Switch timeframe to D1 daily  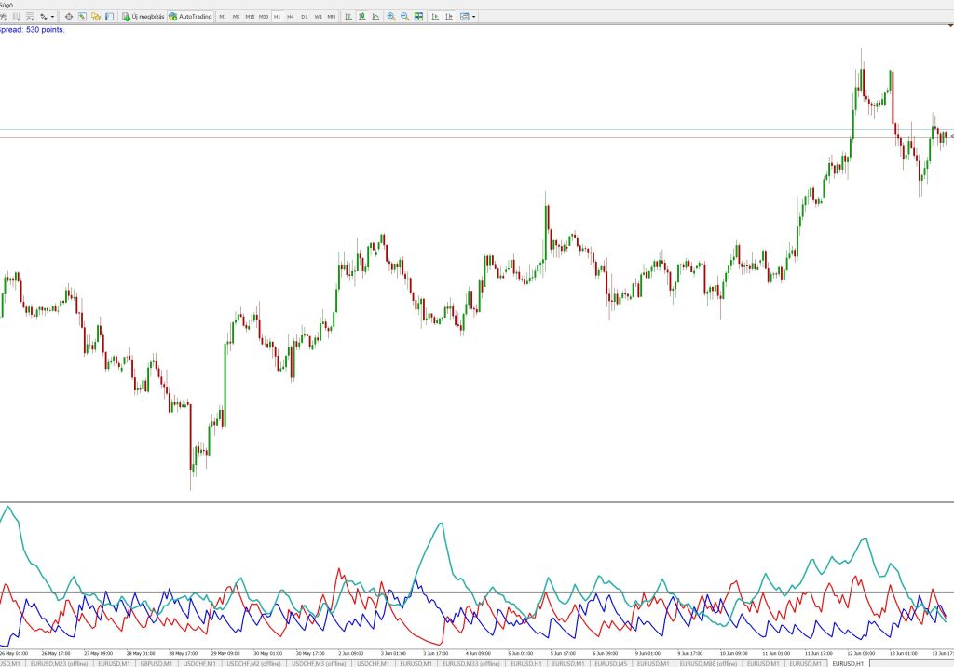(305, 17)
